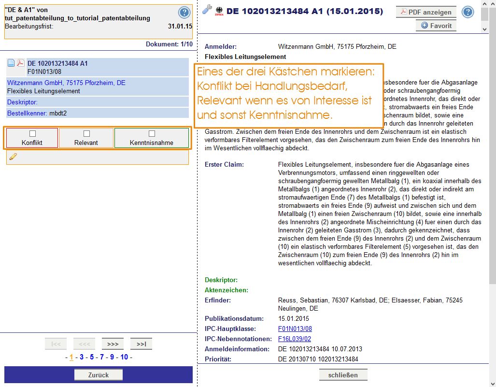The image size is (496, 387).
Task: Click the DPMA eagle logo icon
Action: [x=219, y=12]
